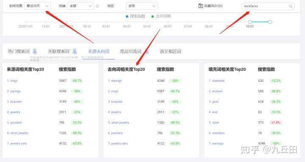305x162 pixels.
Task: Select the 来源去向词 tab
Action: 99,51
